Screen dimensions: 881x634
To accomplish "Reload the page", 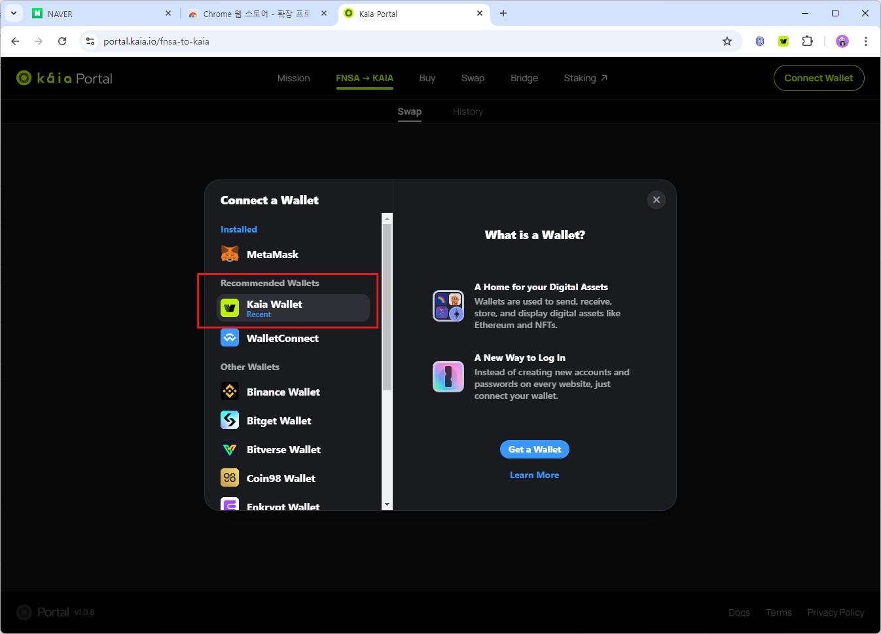I will 62,41.
